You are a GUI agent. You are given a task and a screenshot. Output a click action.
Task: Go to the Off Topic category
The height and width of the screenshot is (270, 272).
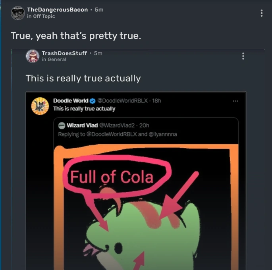click(x=44, y=16)
